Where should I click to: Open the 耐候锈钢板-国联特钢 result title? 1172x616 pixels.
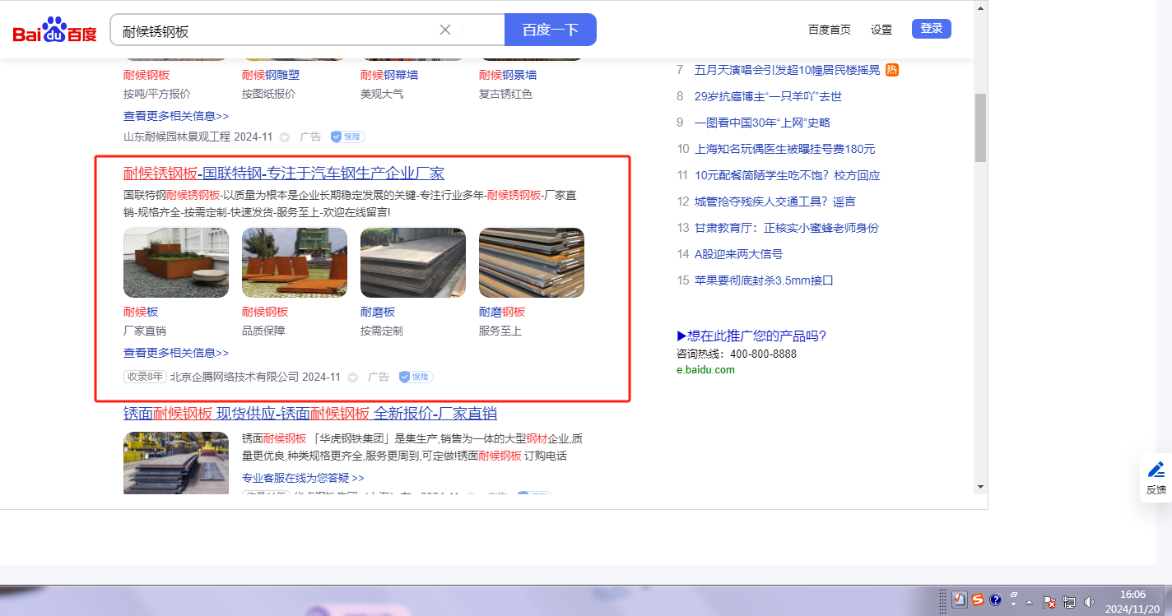(x=284, y=174)
